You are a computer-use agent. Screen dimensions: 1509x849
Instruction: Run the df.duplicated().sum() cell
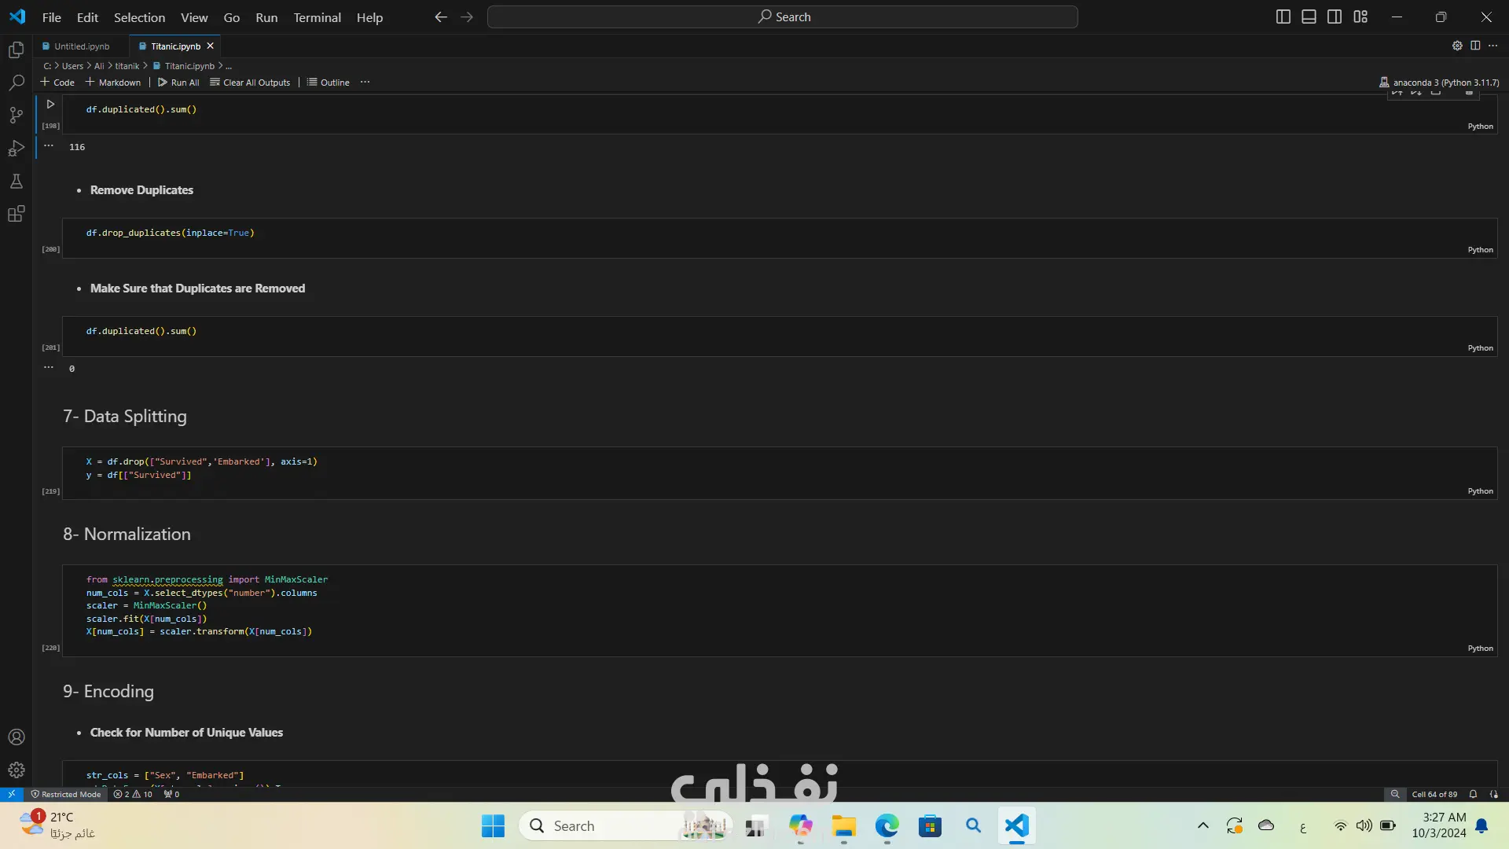click(x=50, y=104)
